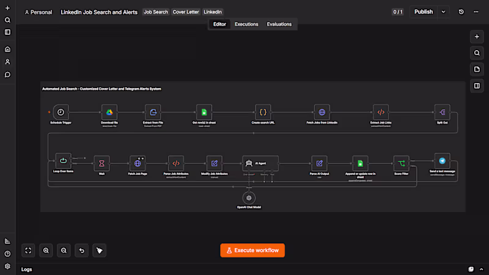The width and height of the screenshot is (489, 275).
Task: Click the tidy up workflow icon
Action: (x=100, y=251)
